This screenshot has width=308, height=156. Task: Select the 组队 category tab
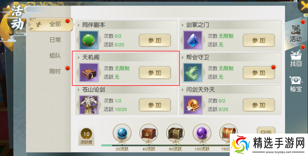[x=55, y=56]
